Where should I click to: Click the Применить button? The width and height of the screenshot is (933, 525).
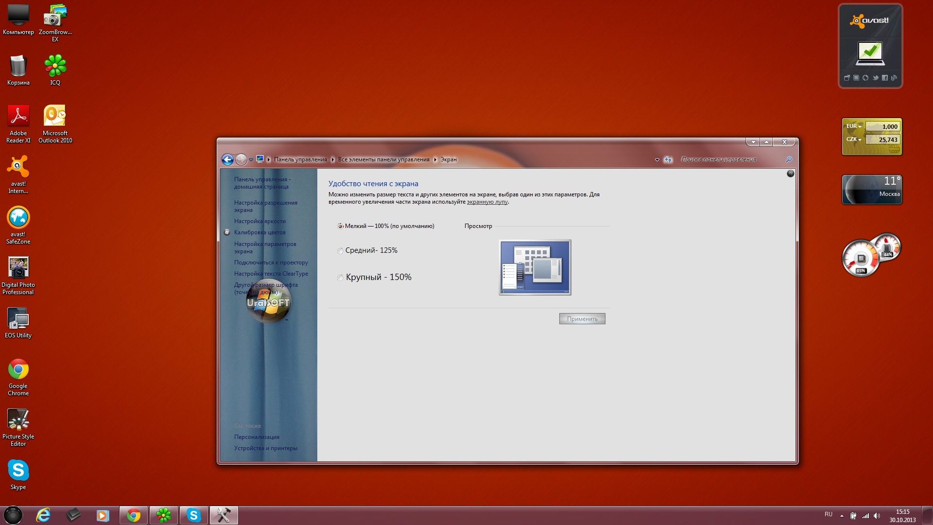point(582,319)
